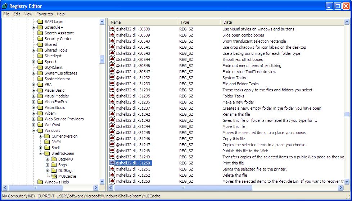Click the Silverlight folder icon
The image size is (352, 201).
[40, 56]
